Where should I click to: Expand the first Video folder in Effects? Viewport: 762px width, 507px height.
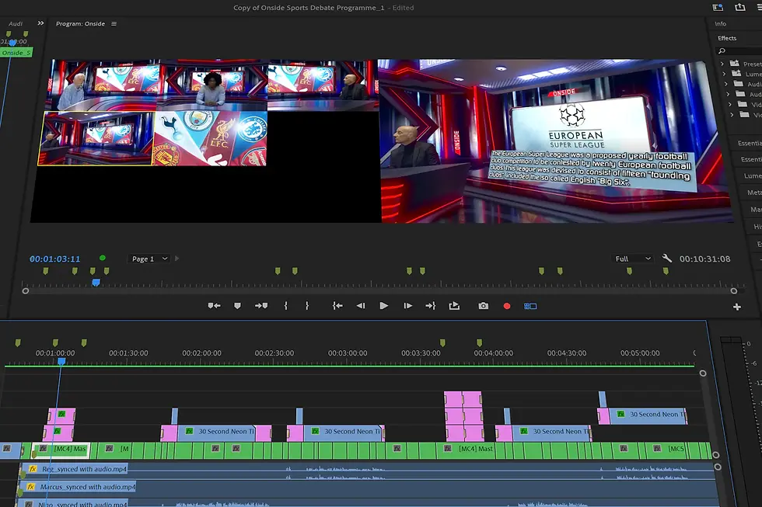[x=730, y=104]
